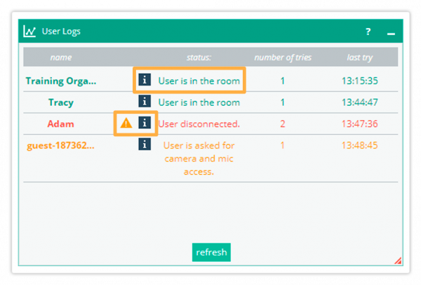Click the 'User Logs' panel title
The width and height of the screenshot is (421, 285).
[61, 32]
